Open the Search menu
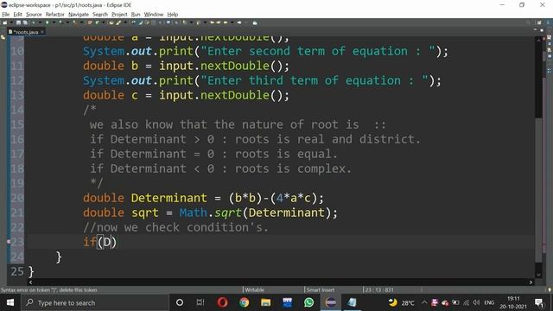Viewport: 553px width, 311px height. (x=100, y=15)
